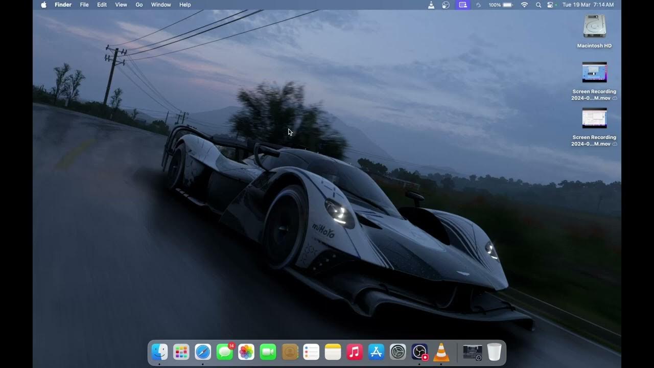Open Control Center in the menu bar
654x368 pixels.
[550, 5]
